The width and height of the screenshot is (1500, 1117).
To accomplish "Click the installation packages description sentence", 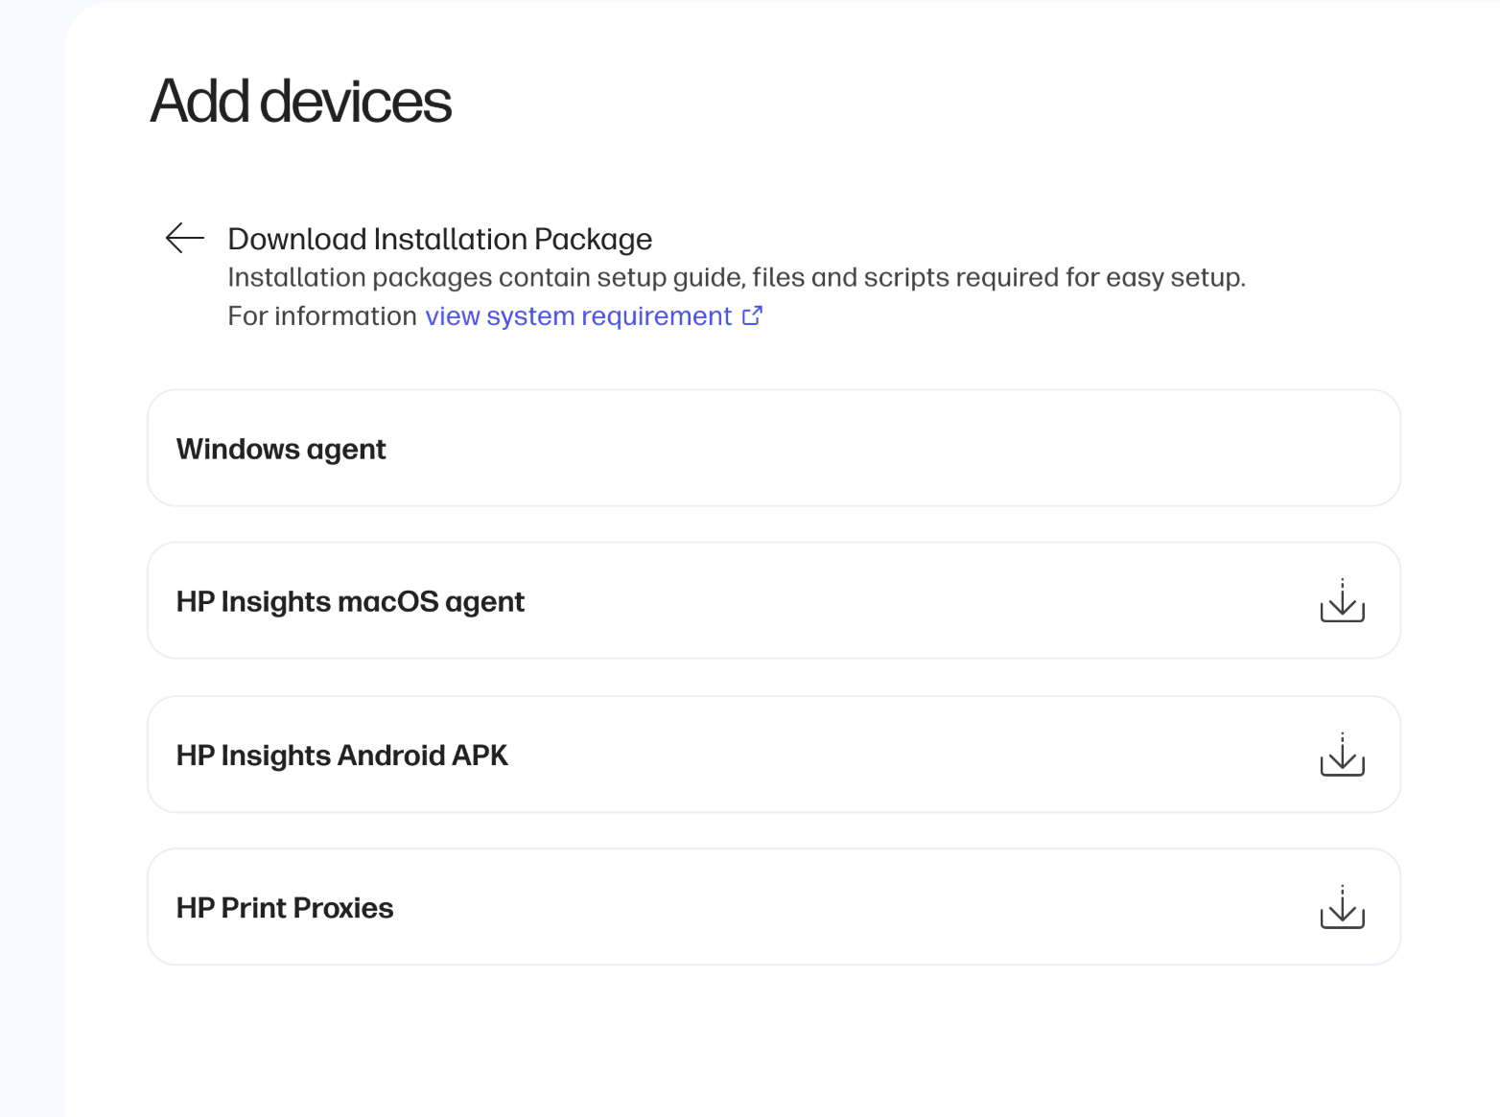I will click(737, 277).
